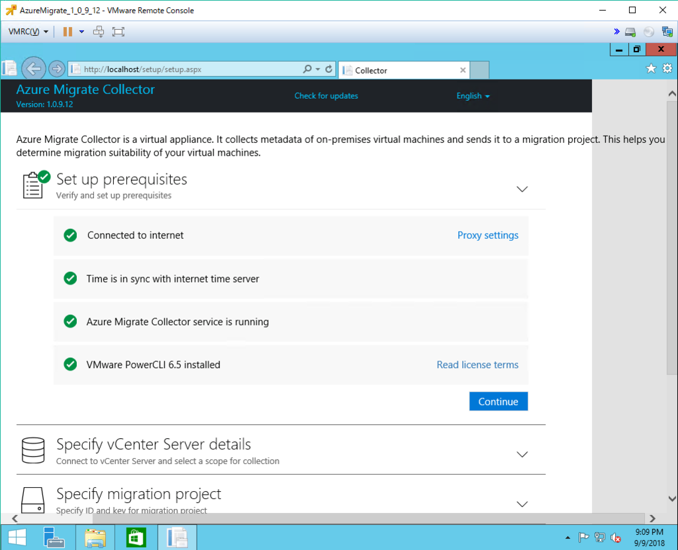The image size is (678, 550).
Task: Refresh the Collector page
Action: click(x=328, y=69)
